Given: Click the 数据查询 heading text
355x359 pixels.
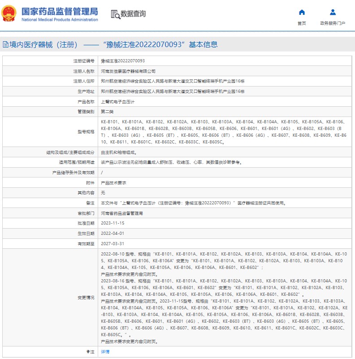Looking at the screenshot, I should [133, 14].
